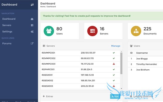This screenshot has height=102, width=163.
Task: Select IP address 197.188.15.93
Action: point(87,75)
